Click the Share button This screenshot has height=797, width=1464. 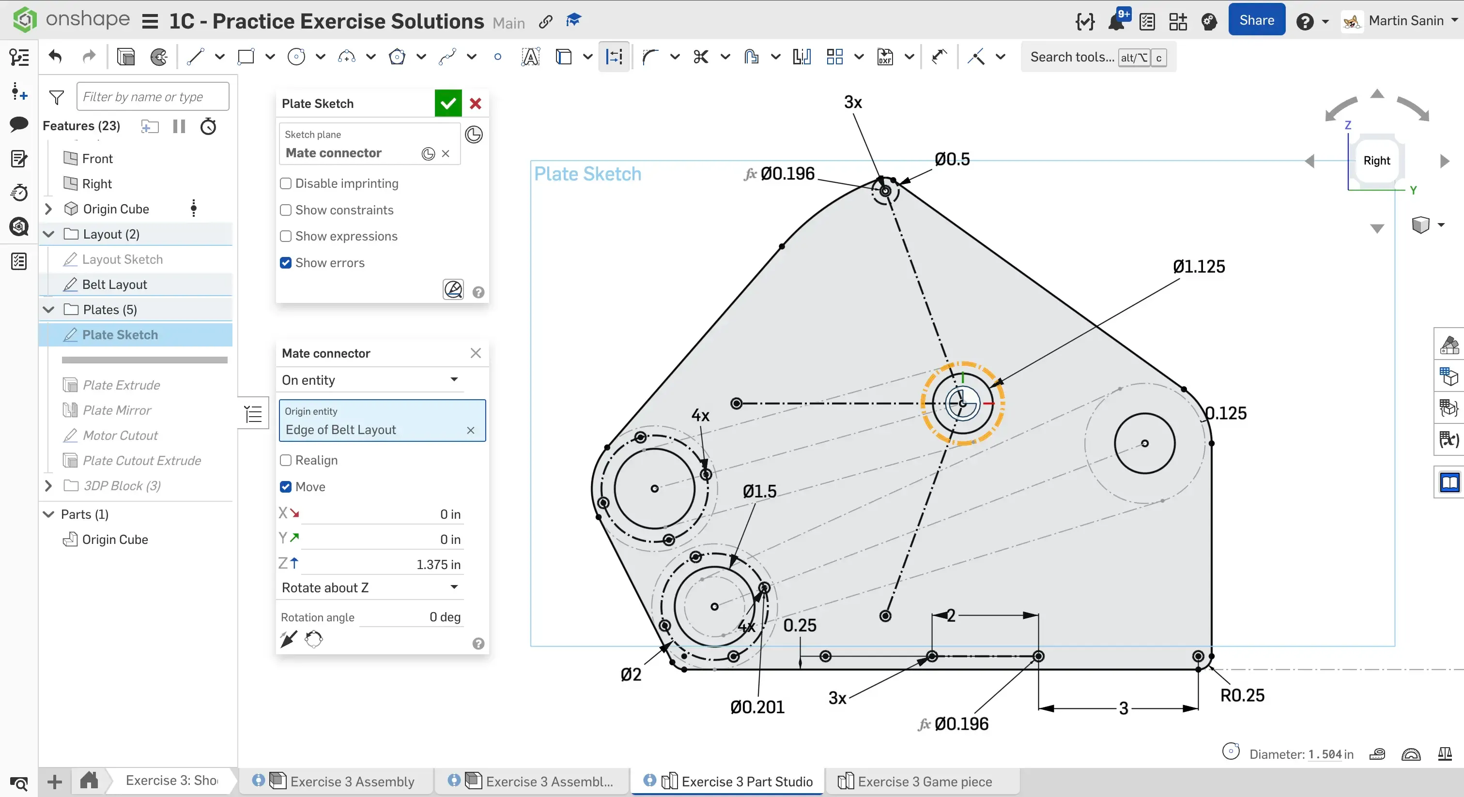tap(1256, 20)
